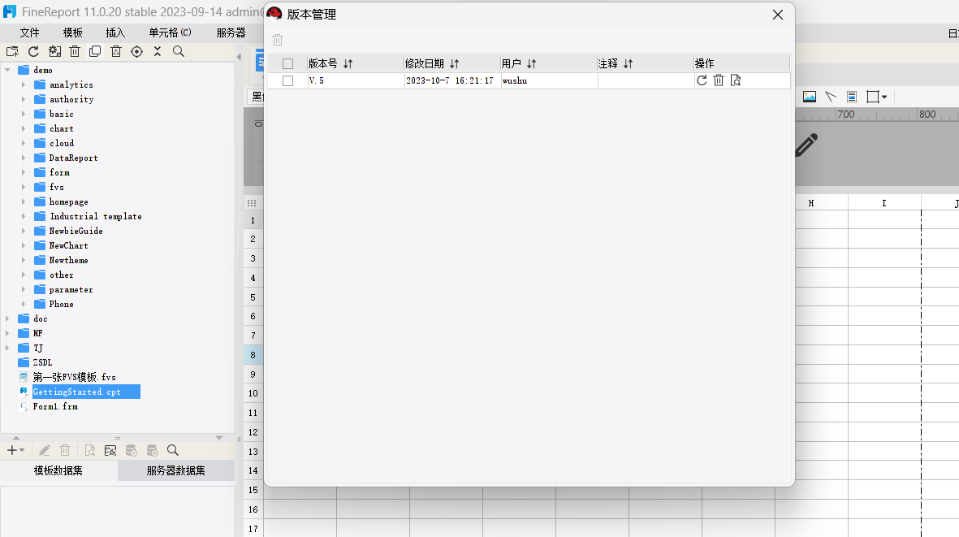Click the trash icon in file tree toolbar

coord(75,51)
